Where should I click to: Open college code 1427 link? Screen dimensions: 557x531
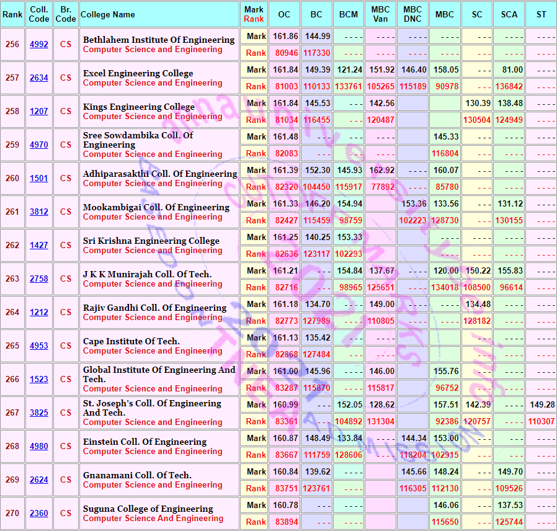(38, 246)
